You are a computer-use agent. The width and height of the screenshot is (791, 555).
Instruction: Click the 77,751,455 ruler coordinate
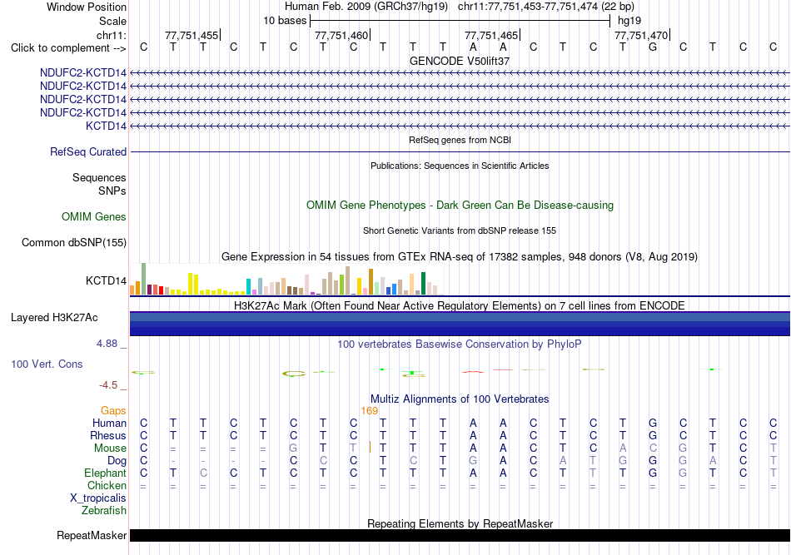[192, 35]
